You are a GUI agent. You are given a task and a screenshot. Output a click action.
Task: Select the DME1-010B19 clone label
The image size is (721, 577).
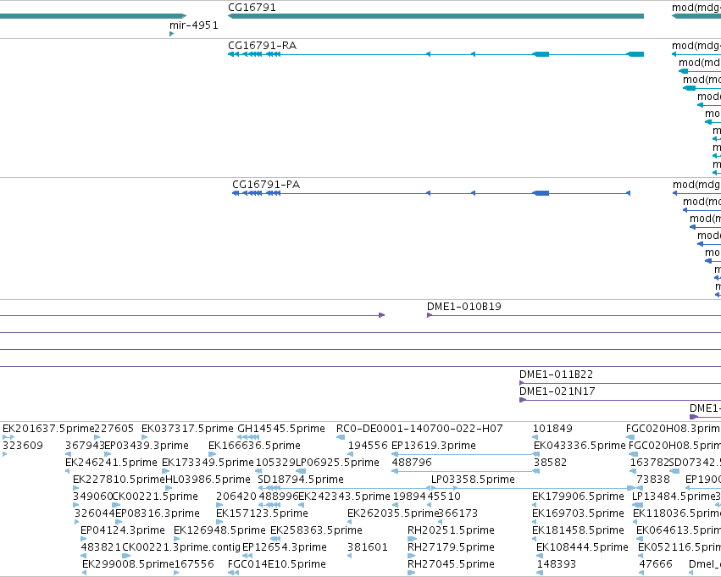[x=464, y=307]
